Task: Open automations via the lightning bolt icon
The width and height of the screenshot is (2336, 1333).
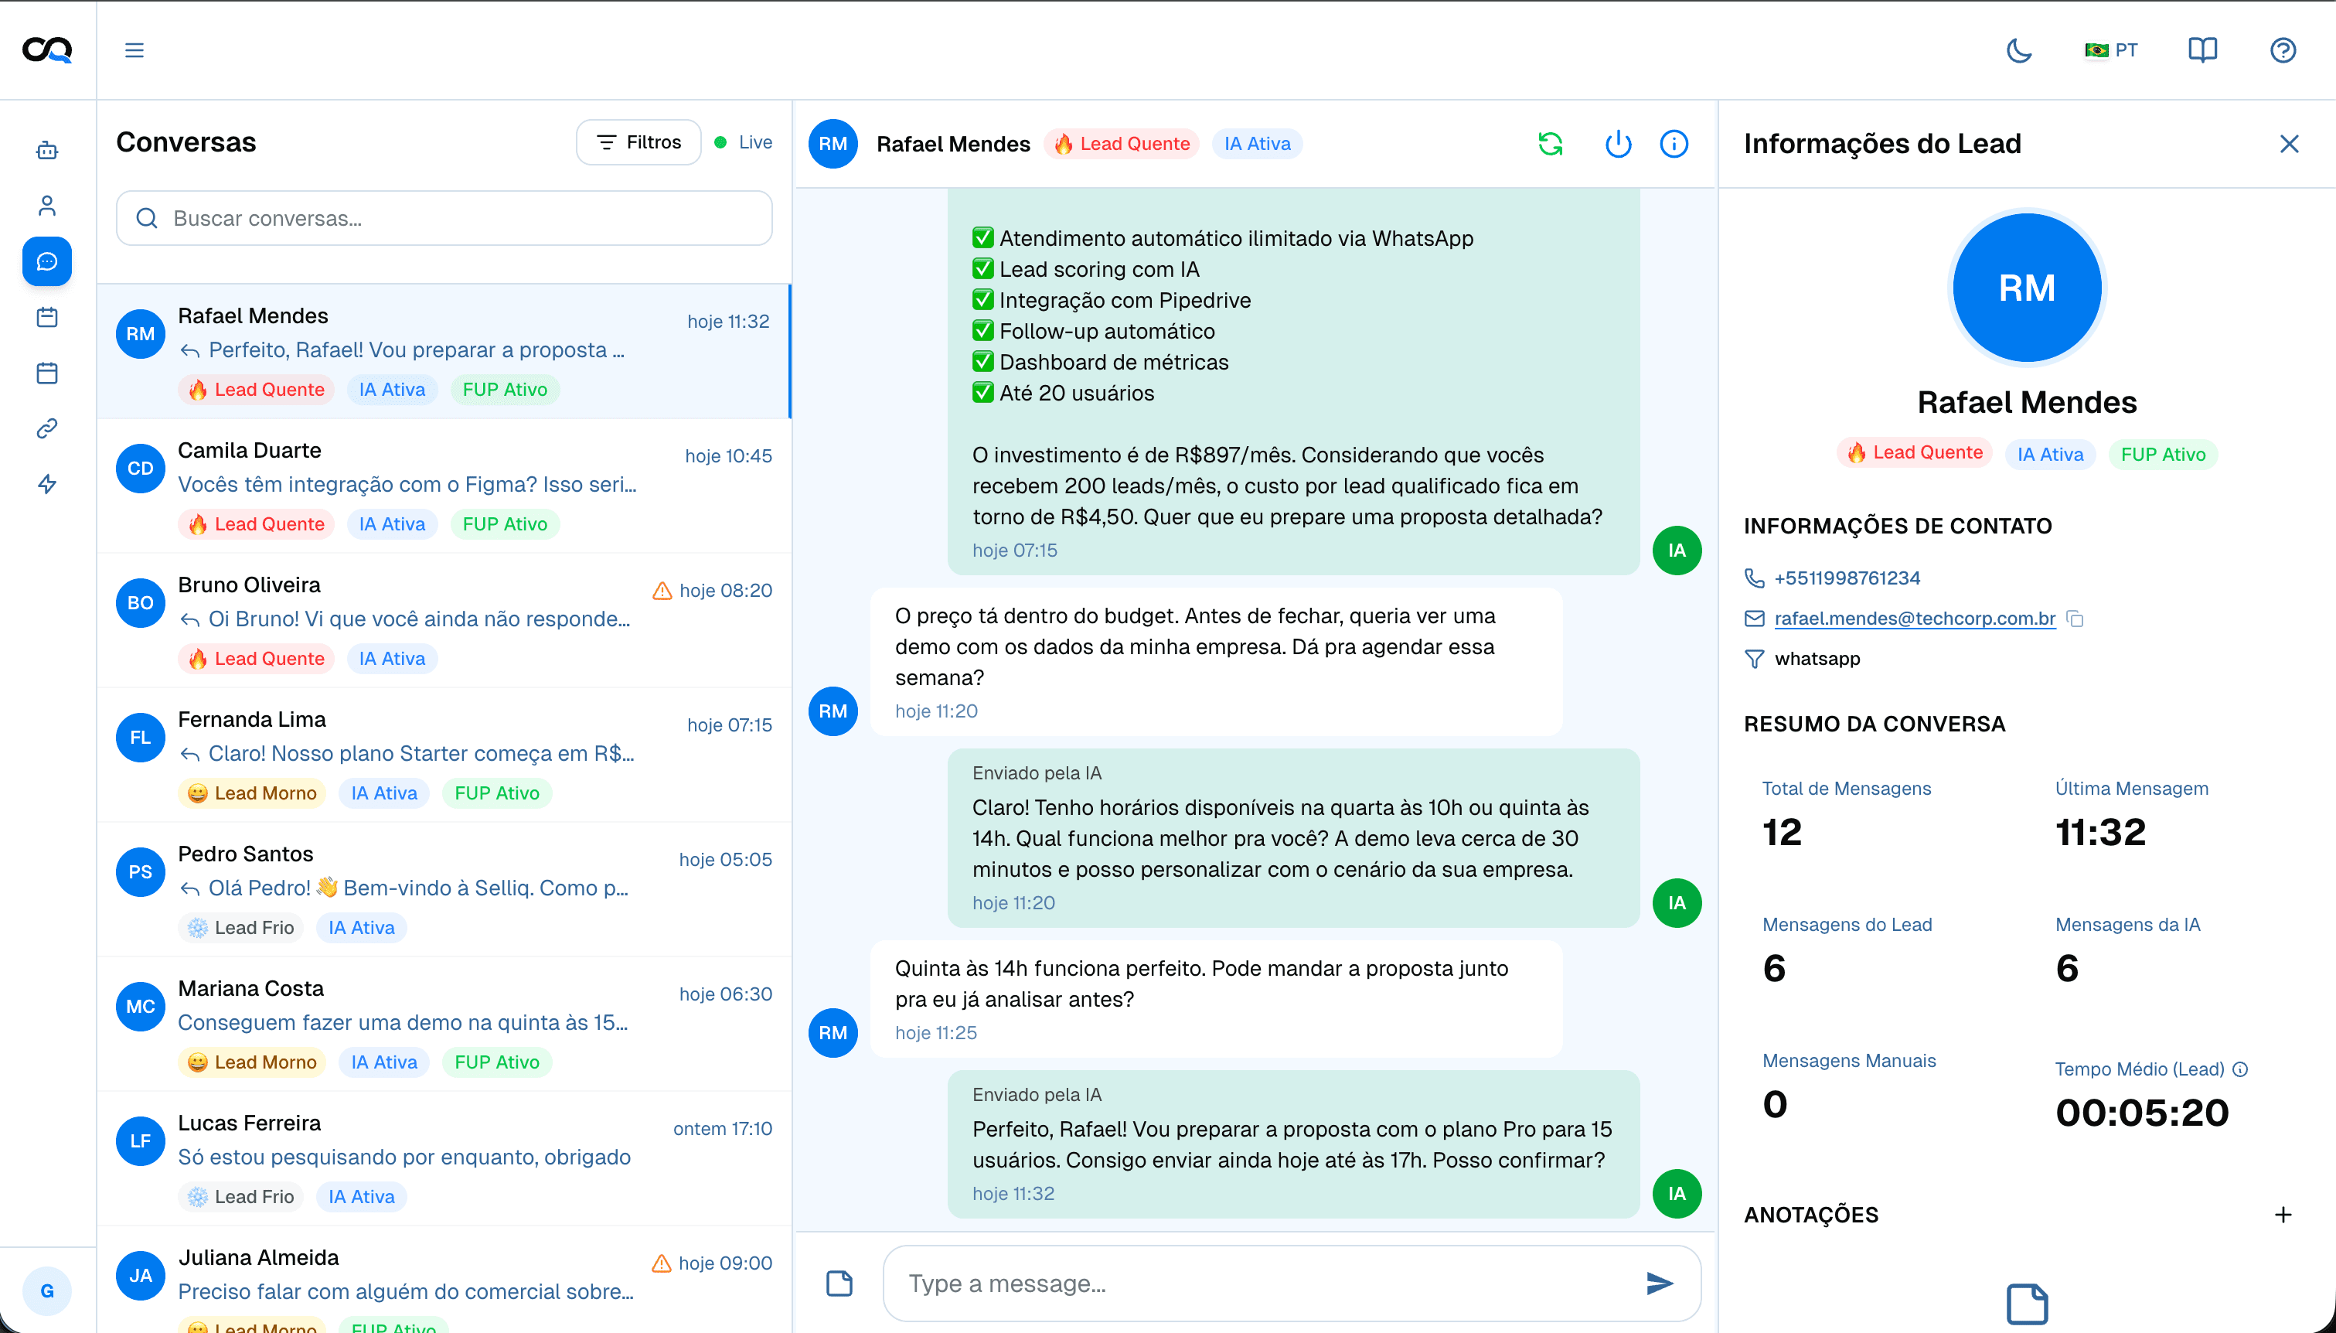Action: 46,484
